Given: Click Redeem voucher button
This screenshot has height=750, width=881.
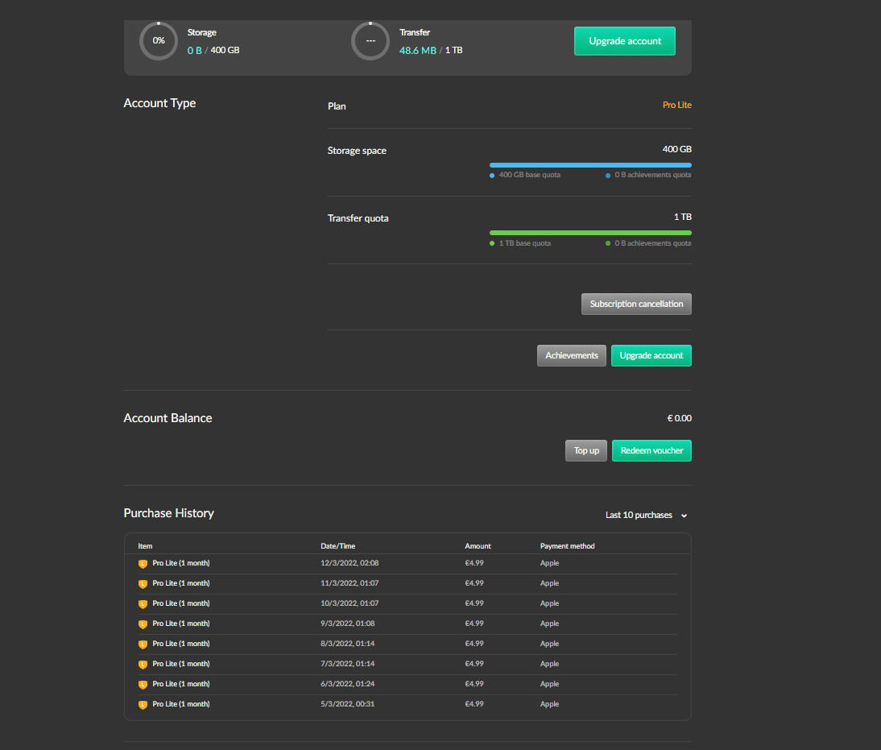Looking at the screenshot, I should click(x=651, y=451).
